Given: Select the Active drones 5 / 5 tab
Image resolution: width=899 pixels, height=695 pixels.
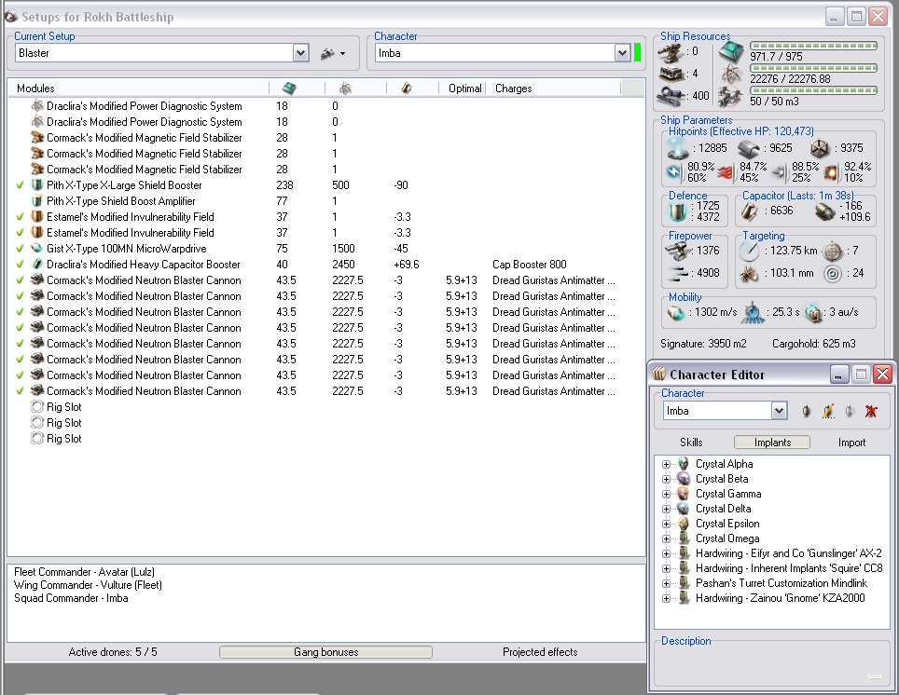Looking at the screenshot, I should 113,652.
